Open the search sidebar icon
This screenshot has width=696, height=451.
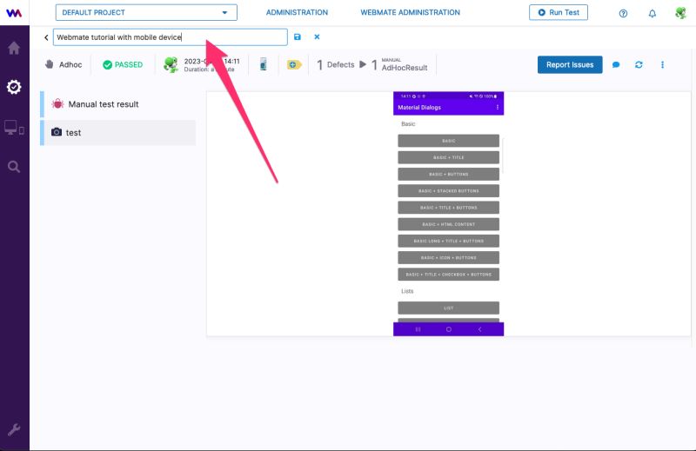(x=14, y=167)
